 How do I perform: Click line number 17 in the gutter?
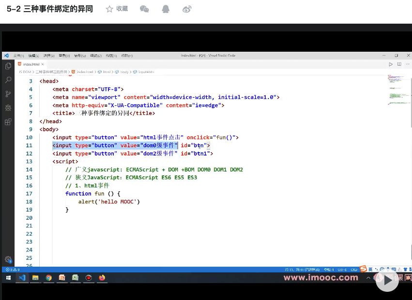[29, 194]
